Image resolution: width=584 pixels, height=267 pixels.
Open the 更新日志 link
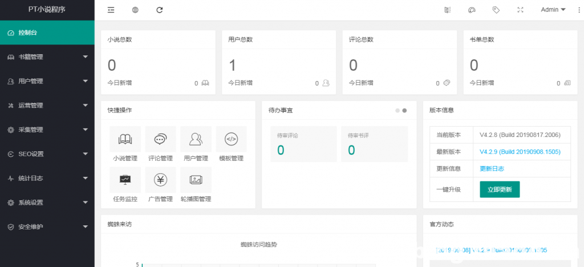pyautogui.click(x=492, y=168)
